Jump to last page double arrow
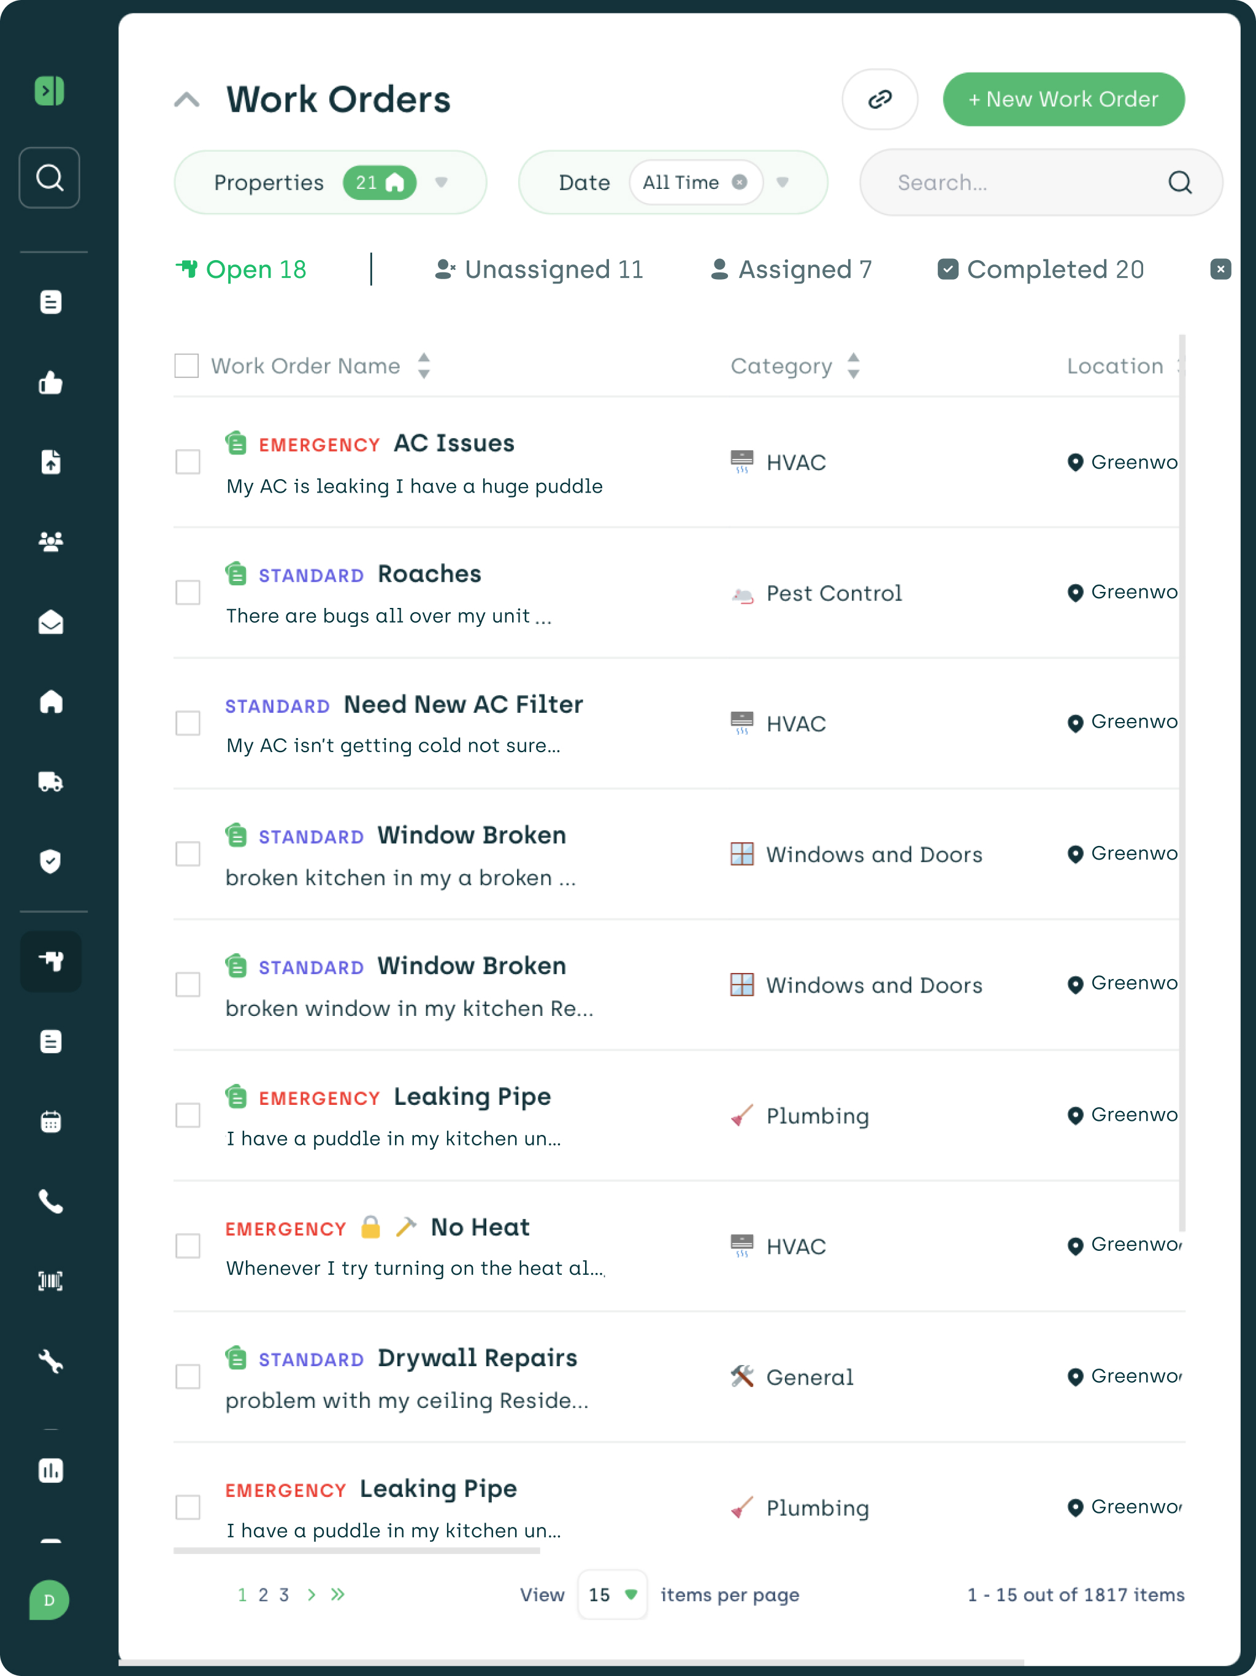The height and width of the screenshot is (1676, 1256). coord(338,1595)
